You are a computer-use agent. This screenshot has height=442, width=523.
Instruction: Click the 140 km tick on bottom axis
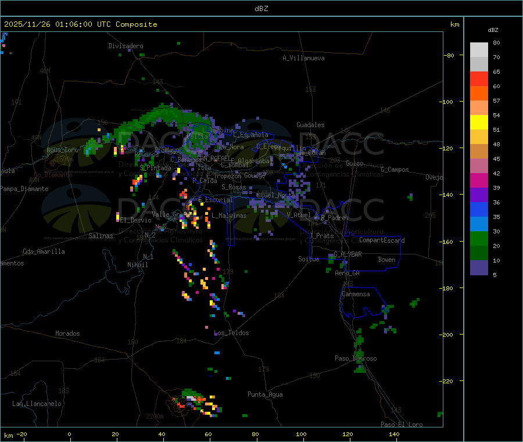coord(394,434)
